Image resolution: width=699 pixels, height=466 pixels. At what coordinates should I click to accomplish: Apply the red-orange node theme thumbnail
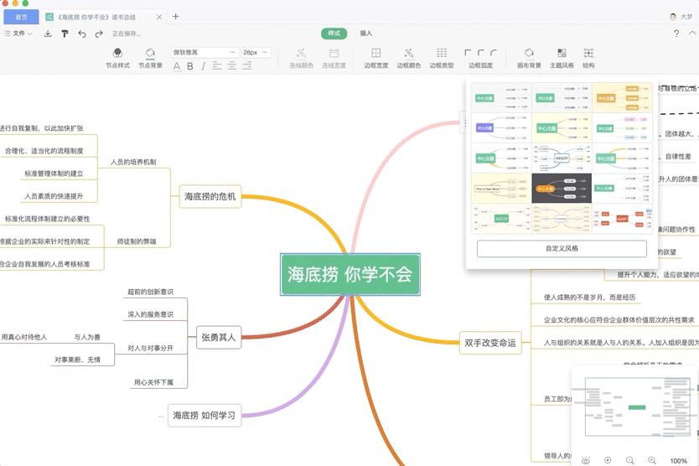point(622,219)
